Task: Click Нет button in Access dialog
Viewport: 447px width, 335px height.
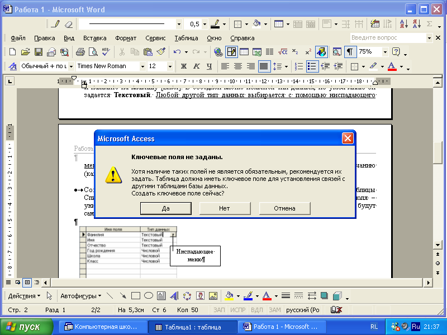Action: 225,208
